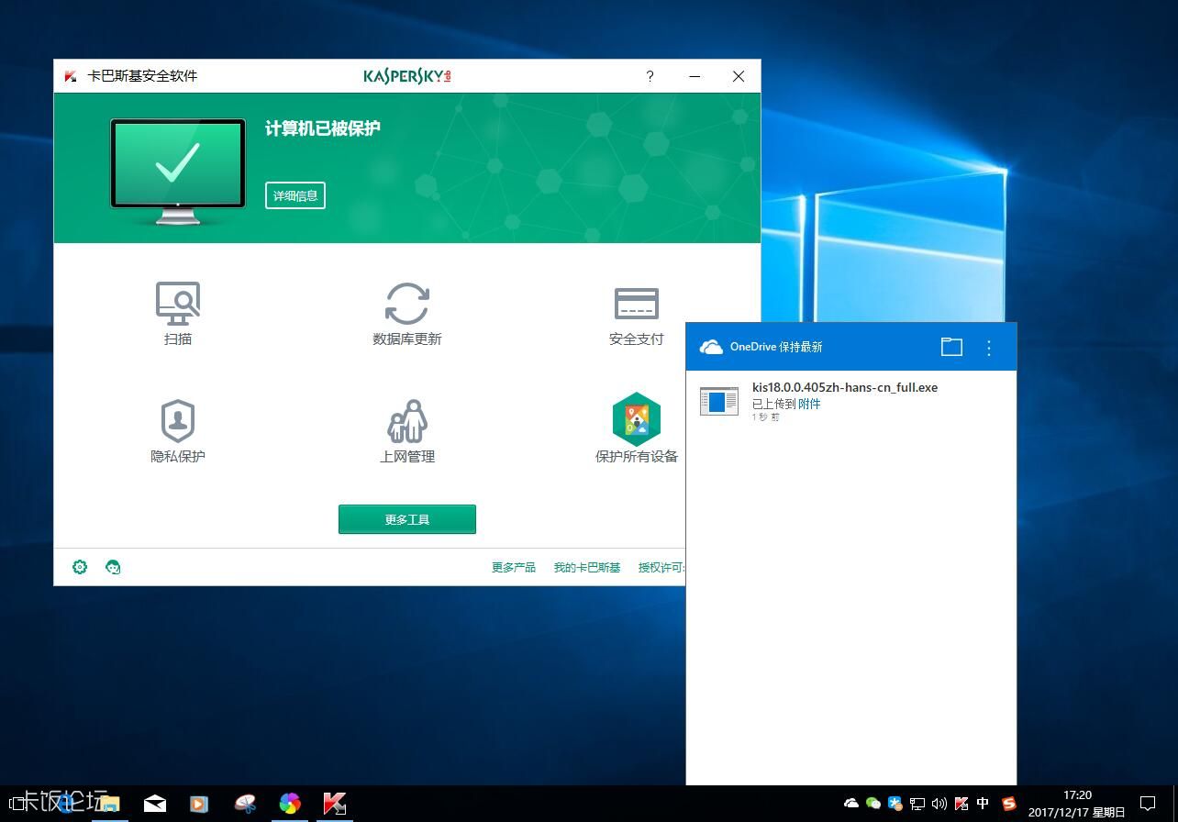Open Protect All Devices (保护所有设备) icon
Screen dimensions: 1178x822
coord(637,419)
